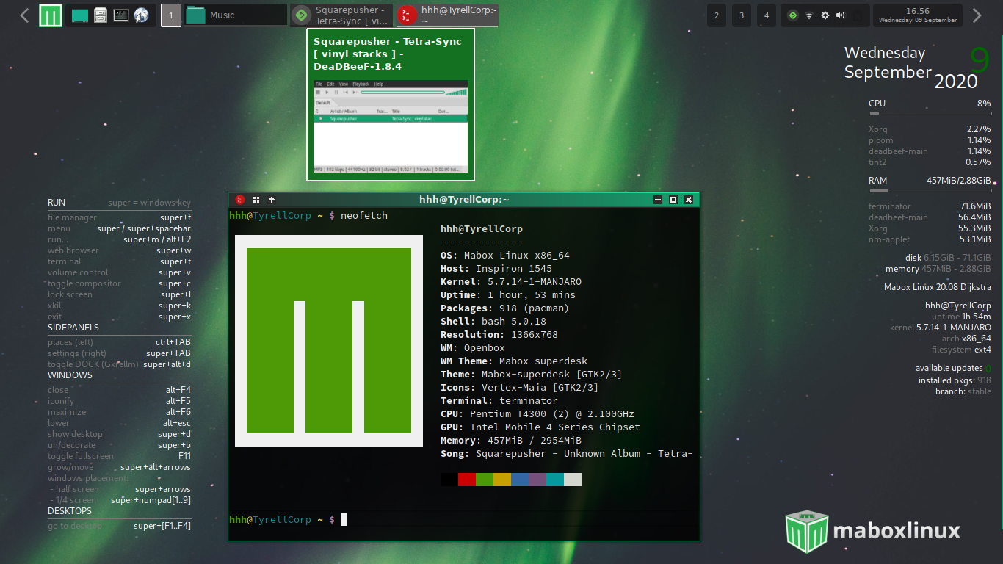Switch to desktop 1 in pager
The height and width of the screenshot is (564, 1003).
[x=171, y=15]
